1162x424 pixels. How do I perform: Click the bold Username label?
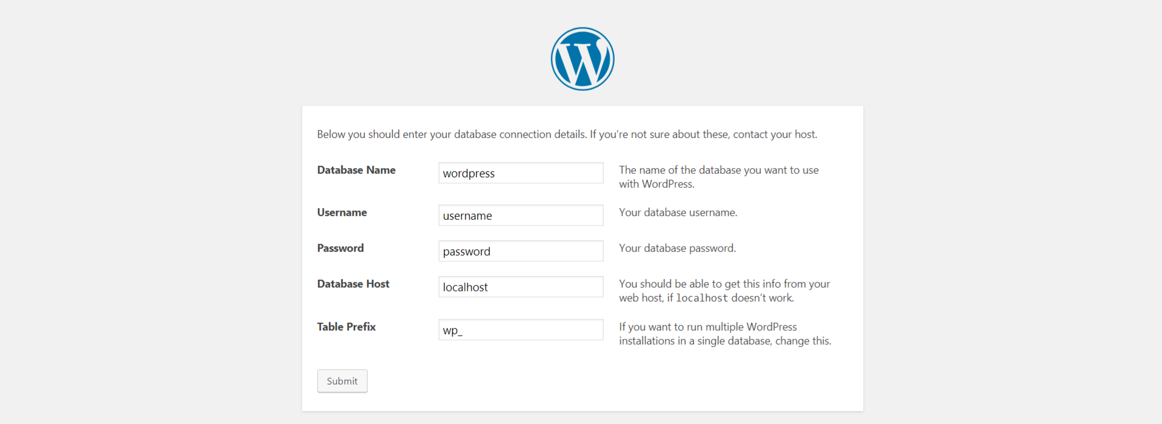click(342, 213)
